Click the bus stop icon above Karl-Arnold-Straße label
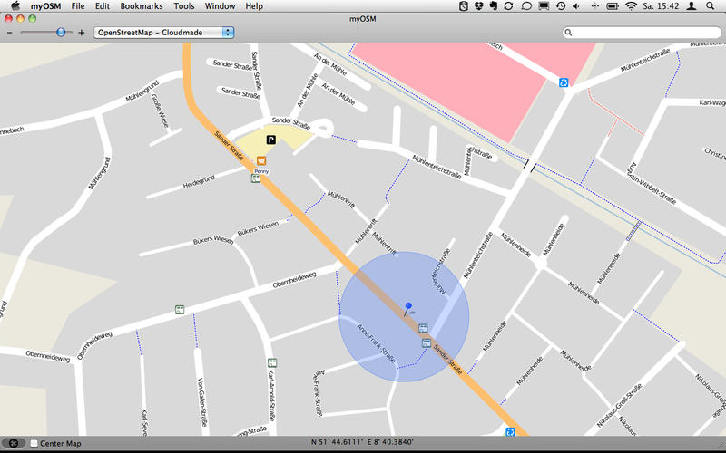The width and height of the screenshot is (726, 453). point(272,363)
